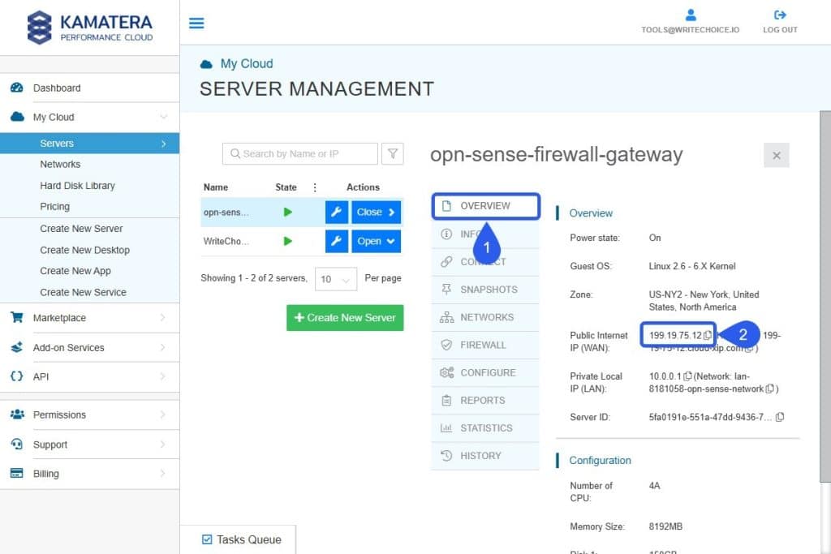Open the FIREWALL settings for the server
The height and width of the screenshot is (554, 831).
(x=484, y=345)
